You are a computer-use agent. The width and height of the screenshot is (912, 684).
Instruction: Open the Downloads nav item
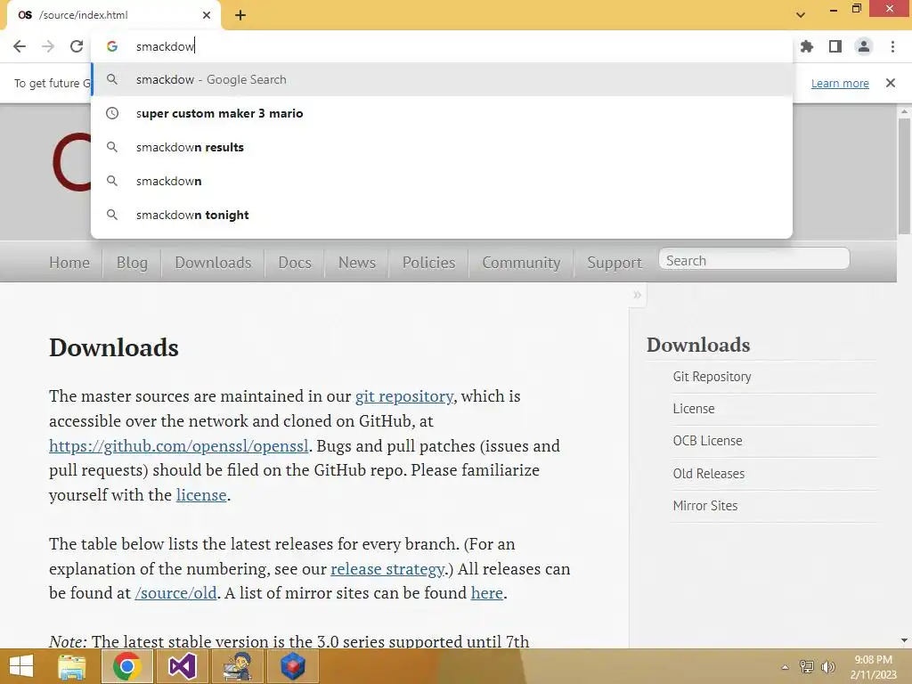213,263
